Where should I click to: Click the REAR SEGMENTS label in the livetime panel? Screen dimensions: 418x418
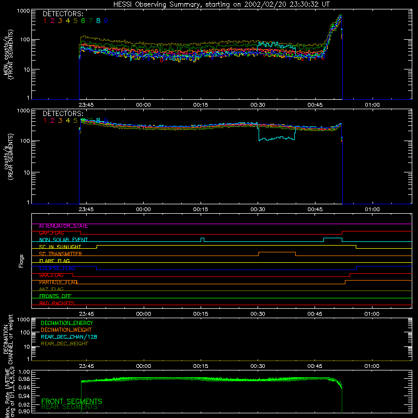pos(69,407)
